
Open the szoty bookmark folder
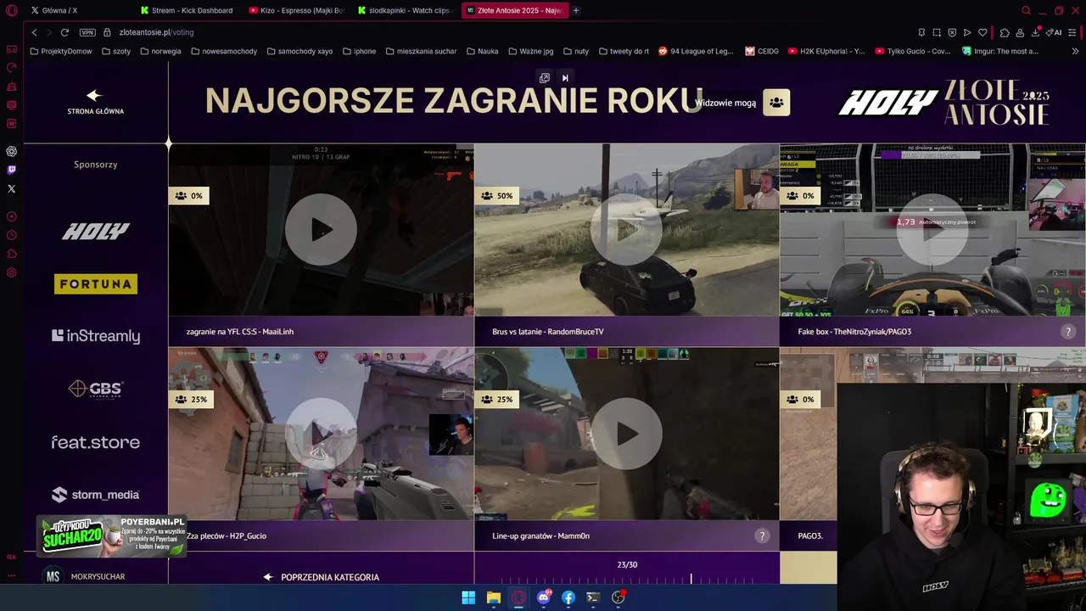[x=115, y=51]
